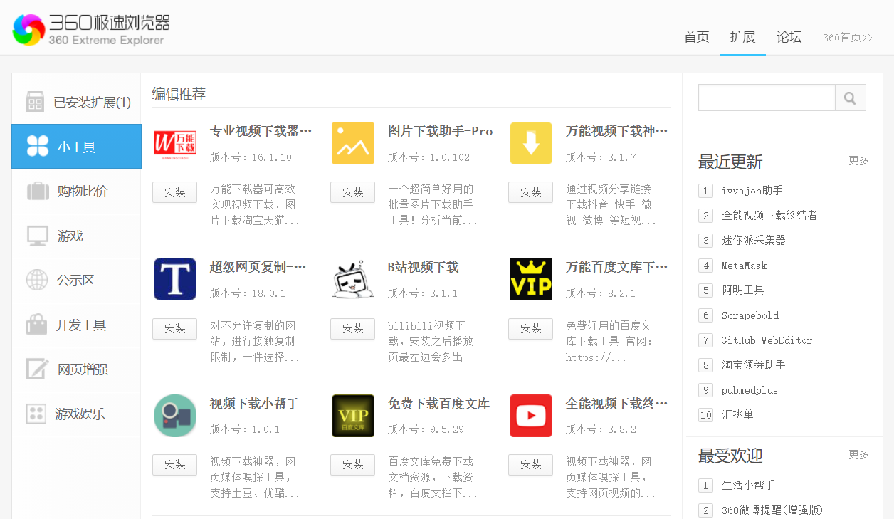Open the 视频下载小帮手 extension title
This screenshot has width=894, height=519.
point(254,404)
